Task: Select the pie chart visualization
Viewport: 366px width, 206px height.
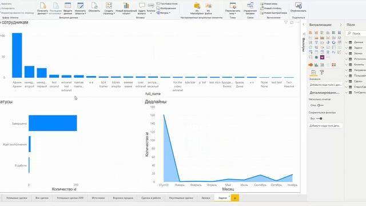Action: point(328,42)
